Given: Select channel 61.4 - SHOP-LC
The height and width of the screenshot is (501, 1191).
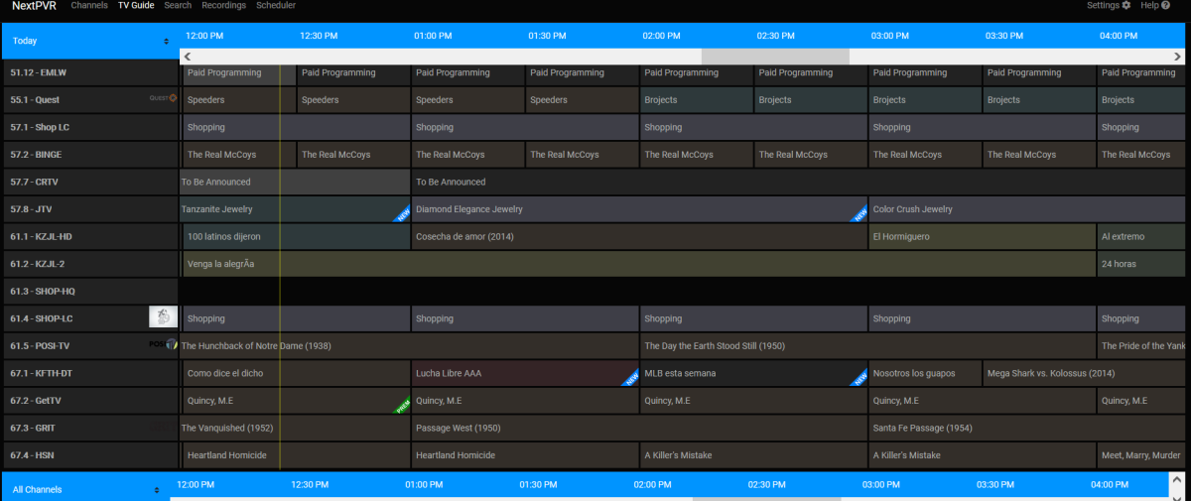Looking at the screenshot, I should click(89, 318).
